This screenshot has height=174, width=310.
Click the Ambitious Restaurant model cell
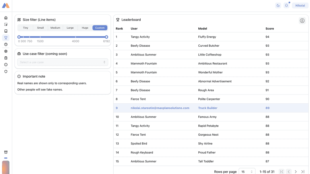212,64
